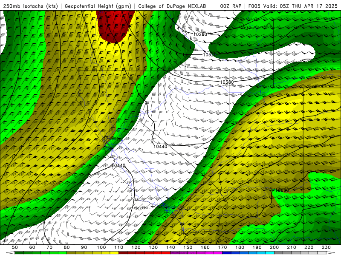Image resolution: width=341 pixels, height=255 pixels.
Task: Click the bright red swatch just before 140
Action: (166, 253)
